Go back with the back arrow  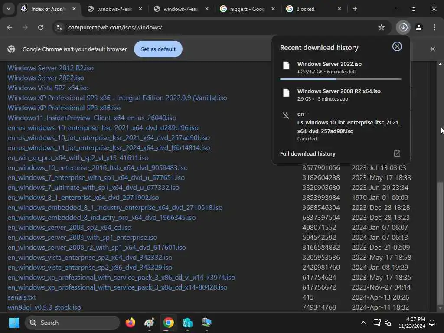click(10, 27)
